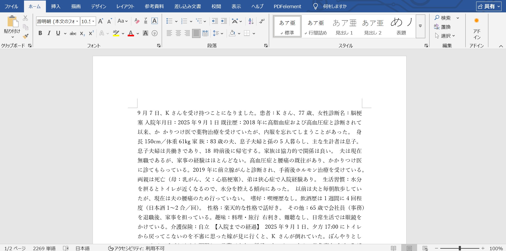This screenshot has height=251, width=506.
Task: Toggle Italic formatting
Action: tap(49, 33)
